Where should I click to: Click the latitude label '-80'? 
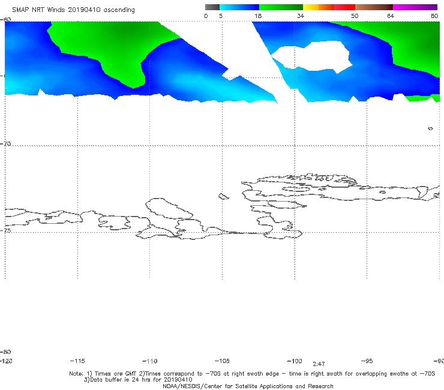pos(5,352)
